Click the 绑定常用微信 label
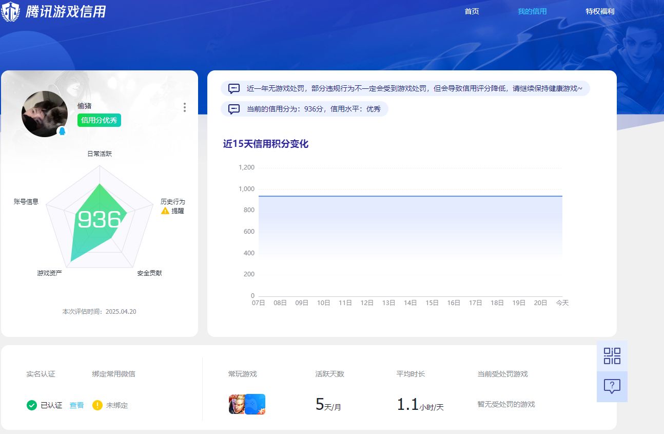The width and height of the screenshot is (664, 434). coord(113,374)
